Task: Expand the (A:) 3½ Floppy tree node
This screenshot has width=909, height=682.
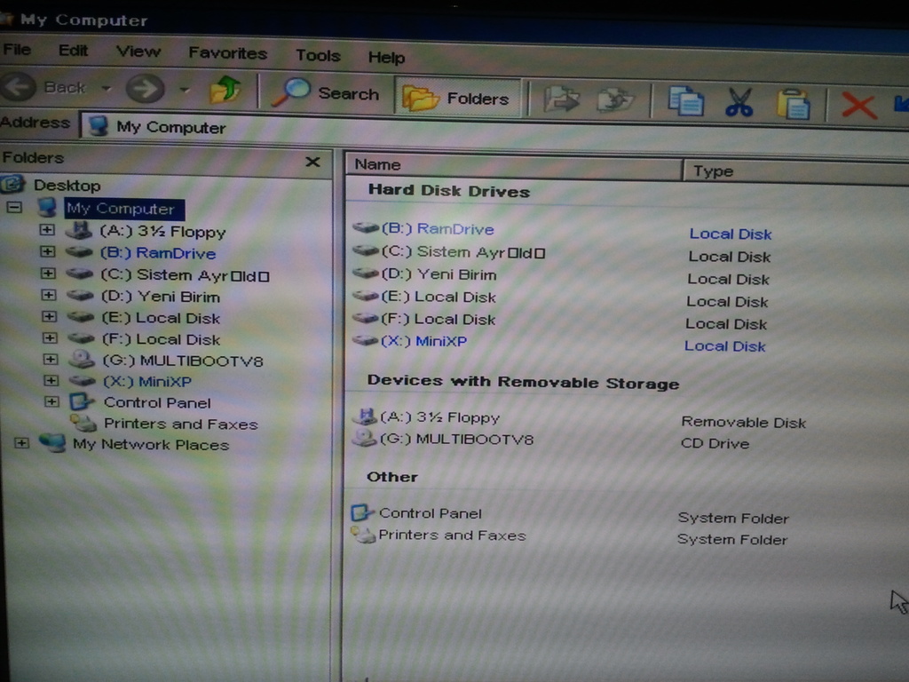Action: [47, 230]
